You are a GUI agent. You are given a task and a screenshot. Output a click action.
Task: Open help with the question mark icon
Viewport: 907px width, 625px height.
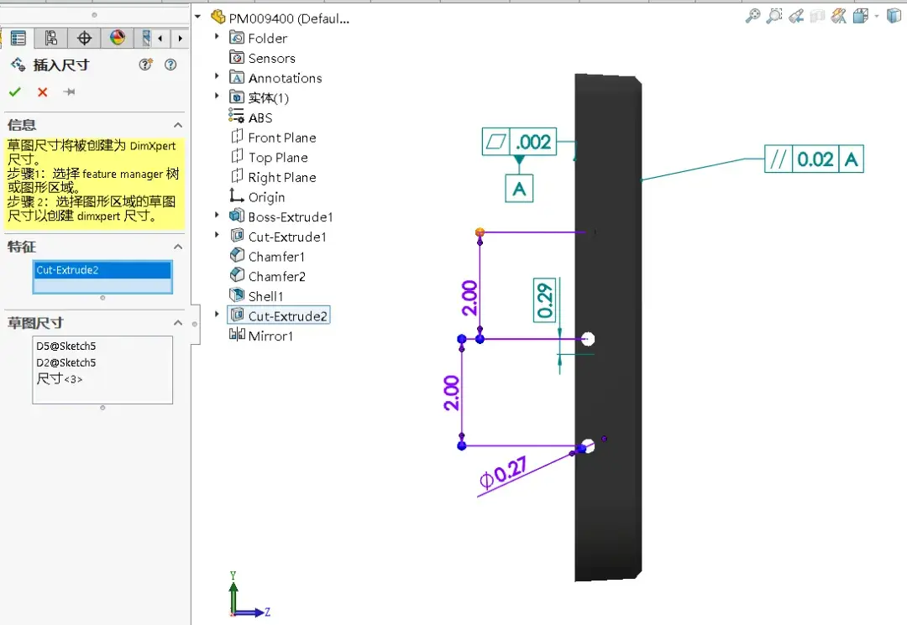tap(170, 65)
